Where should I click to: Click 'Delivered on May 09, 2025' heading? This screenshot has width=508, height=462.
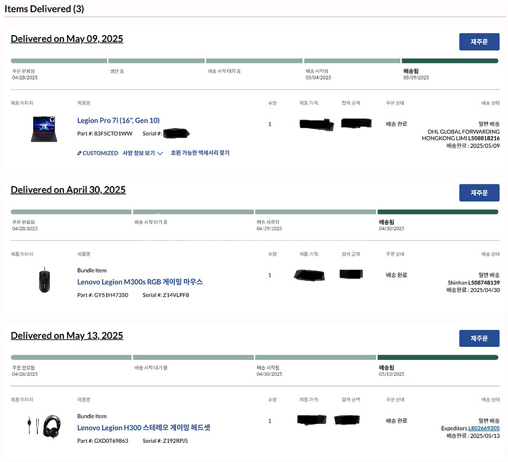(x=67, y=39)
